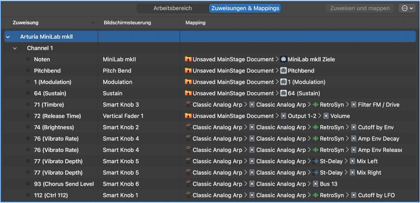The height and width of the screenshot is (203, 420).
Task: Collapse the Channel 1 disclosure triangle
Action: [x=15, y=48]
